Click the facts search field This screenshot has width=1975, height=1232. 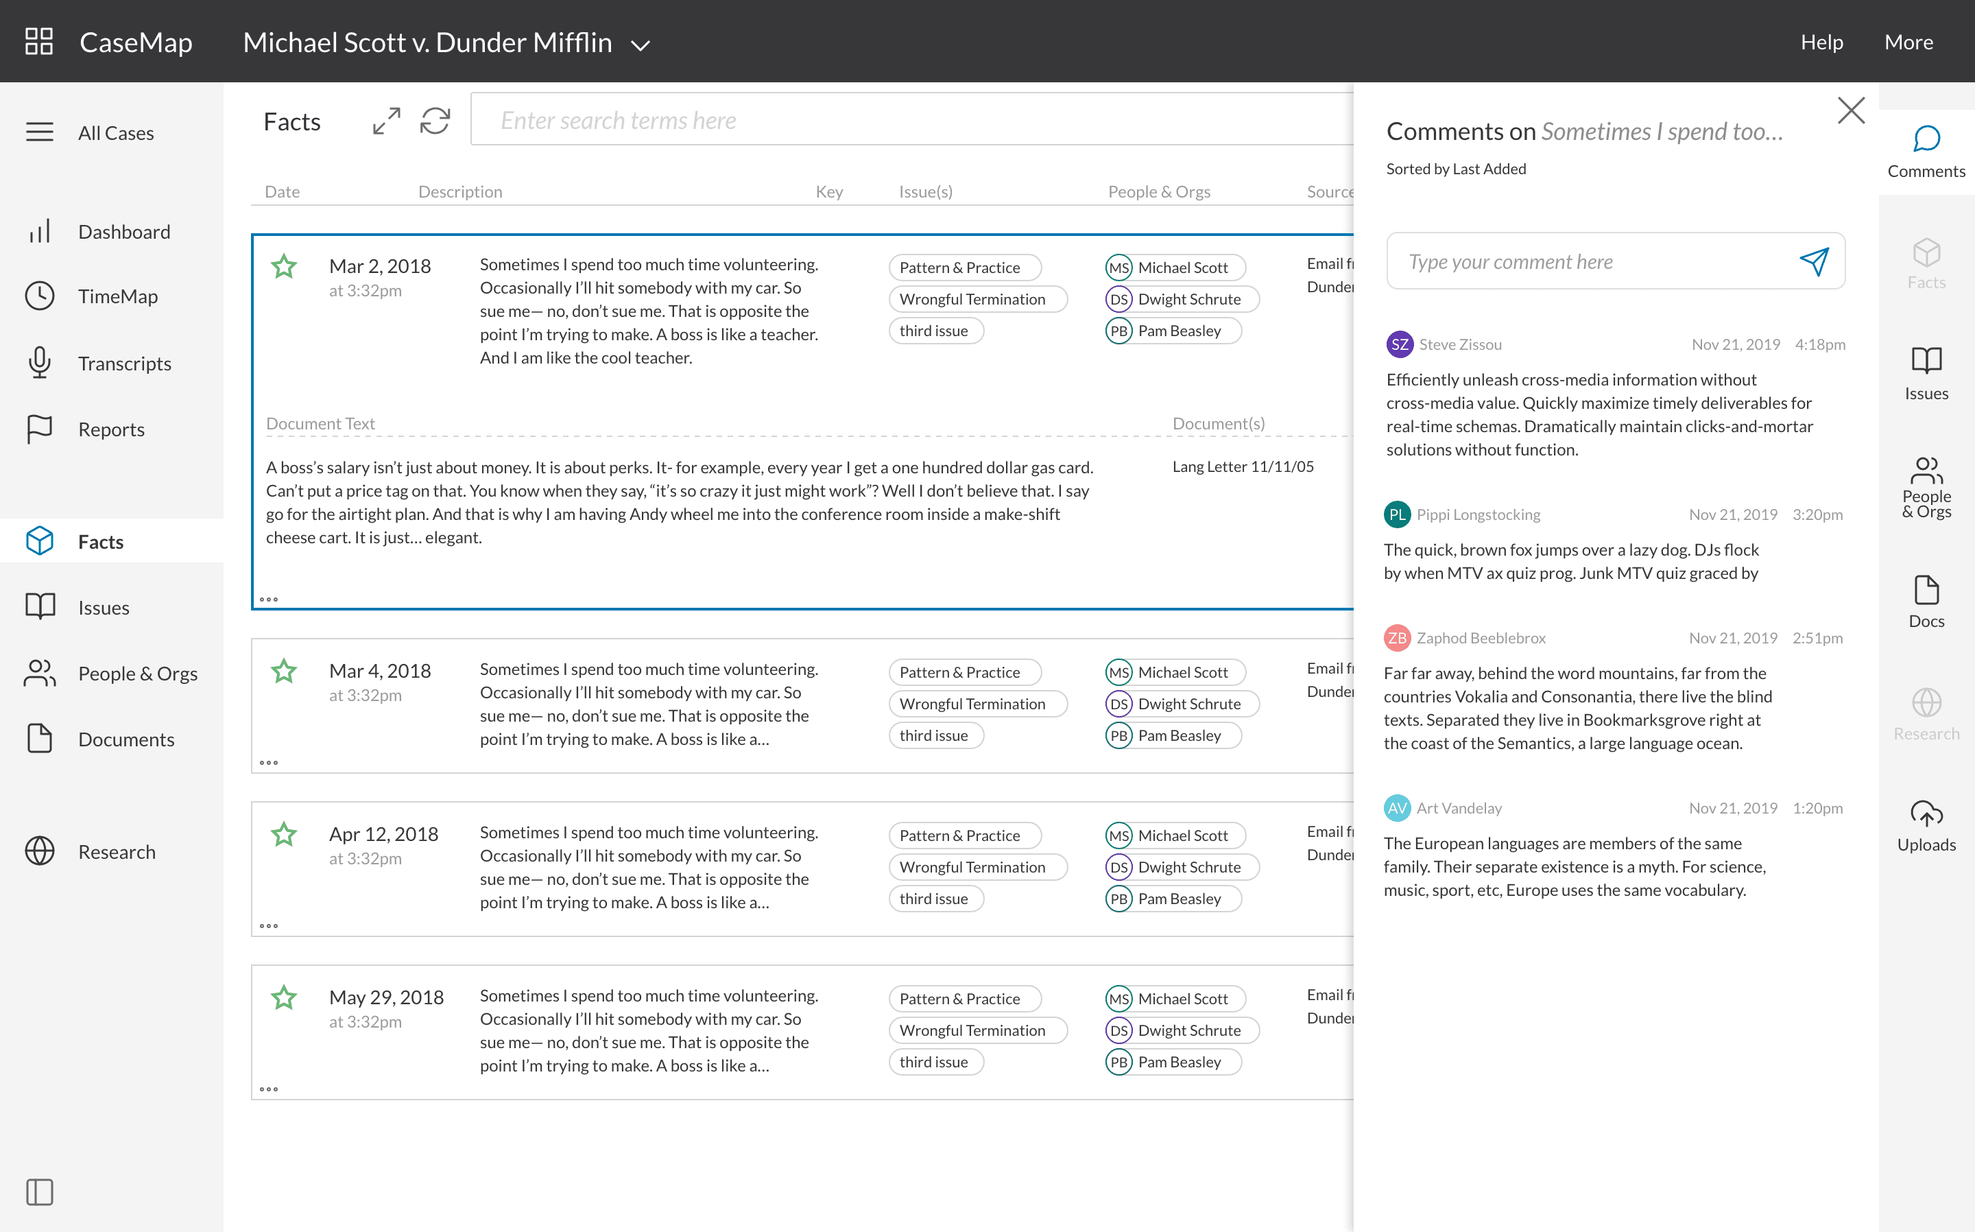912,121
